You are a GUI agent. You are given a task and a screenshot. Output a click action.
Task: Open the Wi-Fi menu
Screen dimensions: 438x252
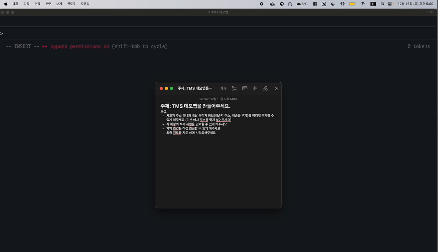(363, 4)
